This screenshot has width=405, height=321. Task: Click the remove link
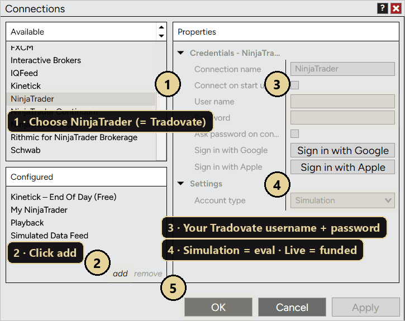(x=148, y=274)
